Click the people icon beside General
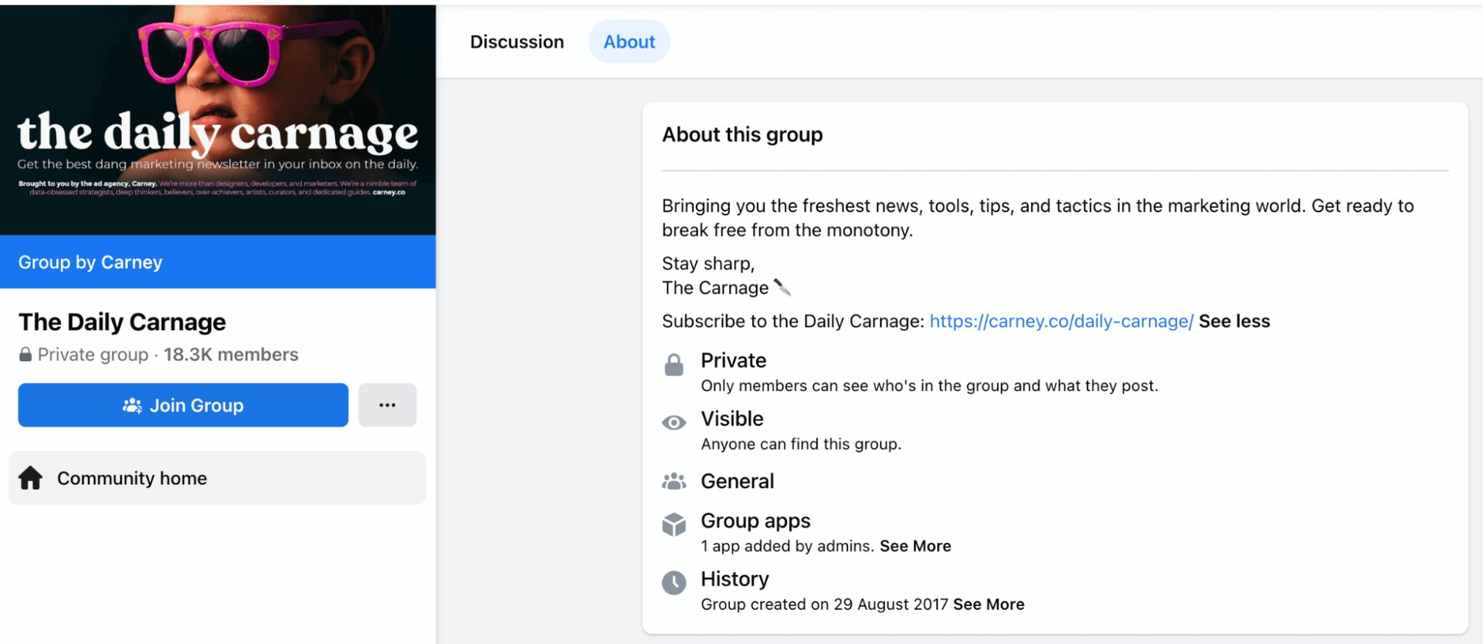1483x644 pixels. tap(674, 482)
